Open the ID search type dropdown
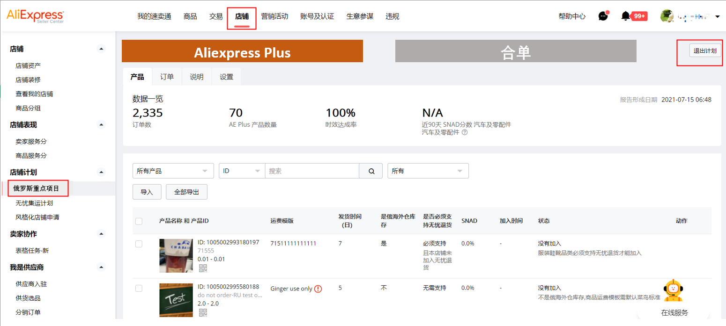The width and height of the screenshot is (726, 326). pyautogui.click(x=242, y=171)
